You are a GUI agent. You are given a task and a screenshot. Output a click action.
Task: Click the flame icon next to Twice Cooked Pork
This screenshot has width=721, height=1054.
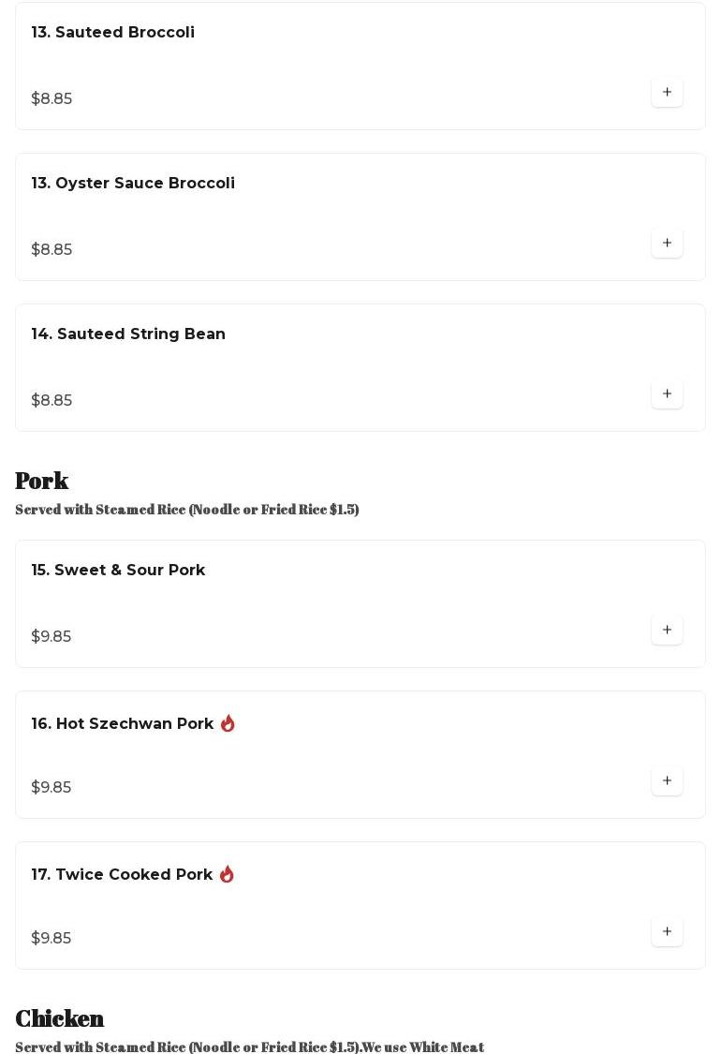pyautogui.click(x=227, y=874)
